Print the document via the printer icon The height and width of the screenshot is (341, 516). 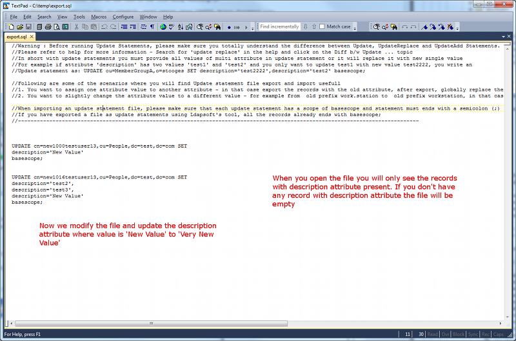coord(48,27)
